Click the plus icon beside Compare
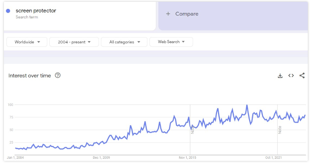The image size is (311, 163). 168,14
